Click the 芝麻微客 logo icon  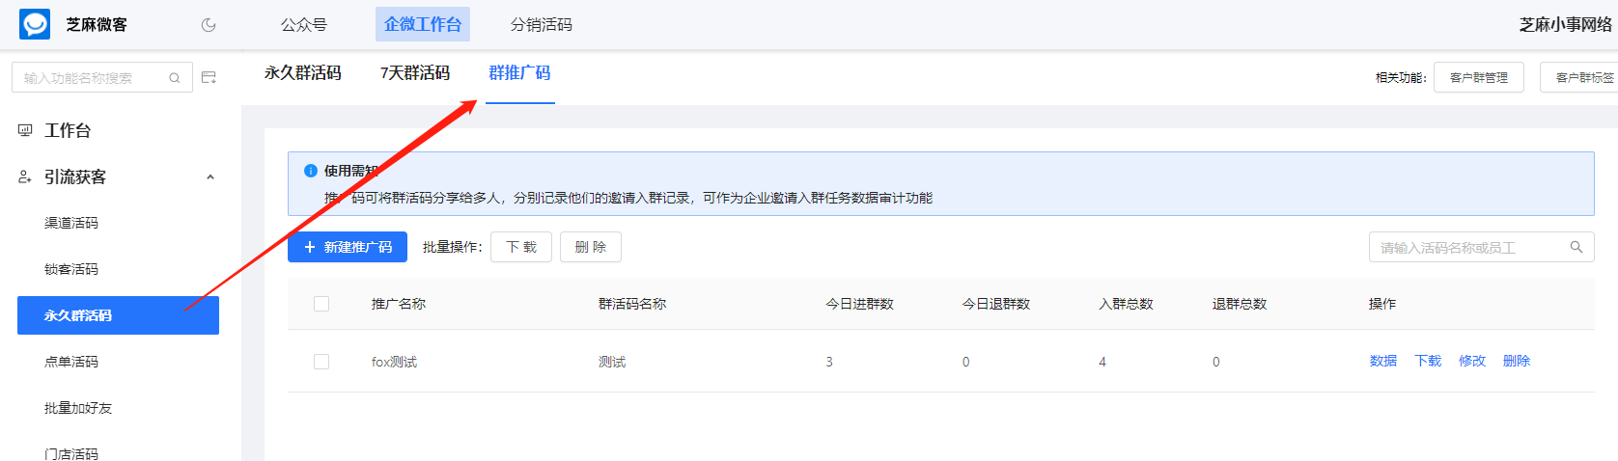click(x=35, y=24)
